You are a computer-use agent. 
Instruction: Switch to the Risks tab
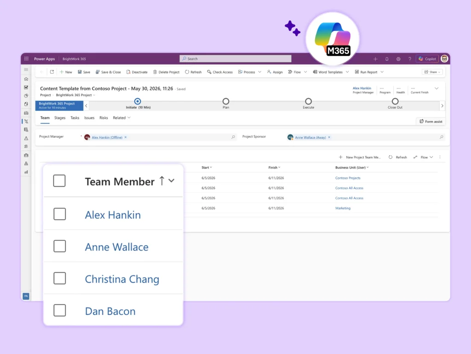coord(103,118)
